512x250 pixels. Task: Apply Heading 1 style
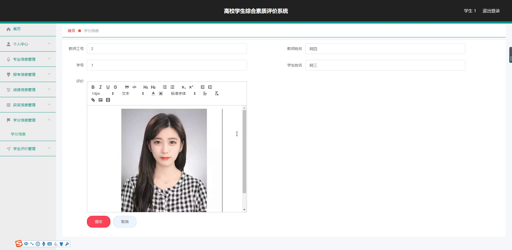pos(146,87)
